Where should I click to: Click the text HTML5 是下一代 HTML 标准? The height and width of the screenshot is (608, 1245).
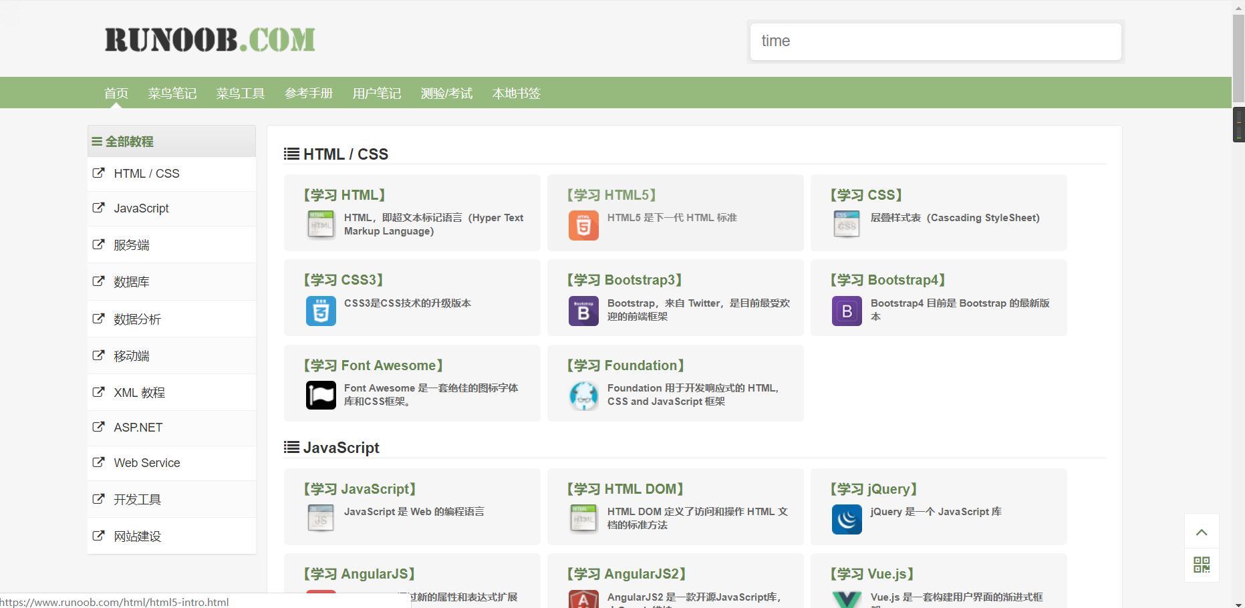pyautogui.click(x=672, y=218)
